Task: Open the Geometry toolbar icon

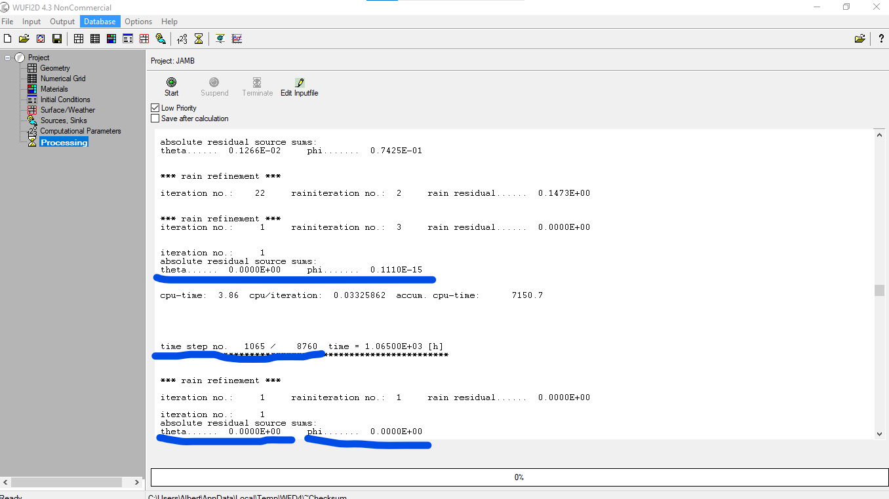Action: coord(79,39)
